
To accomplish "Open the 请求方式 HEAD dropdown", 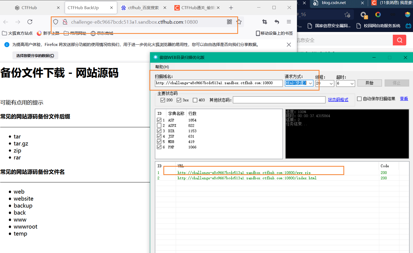I will tap(299, 83).
